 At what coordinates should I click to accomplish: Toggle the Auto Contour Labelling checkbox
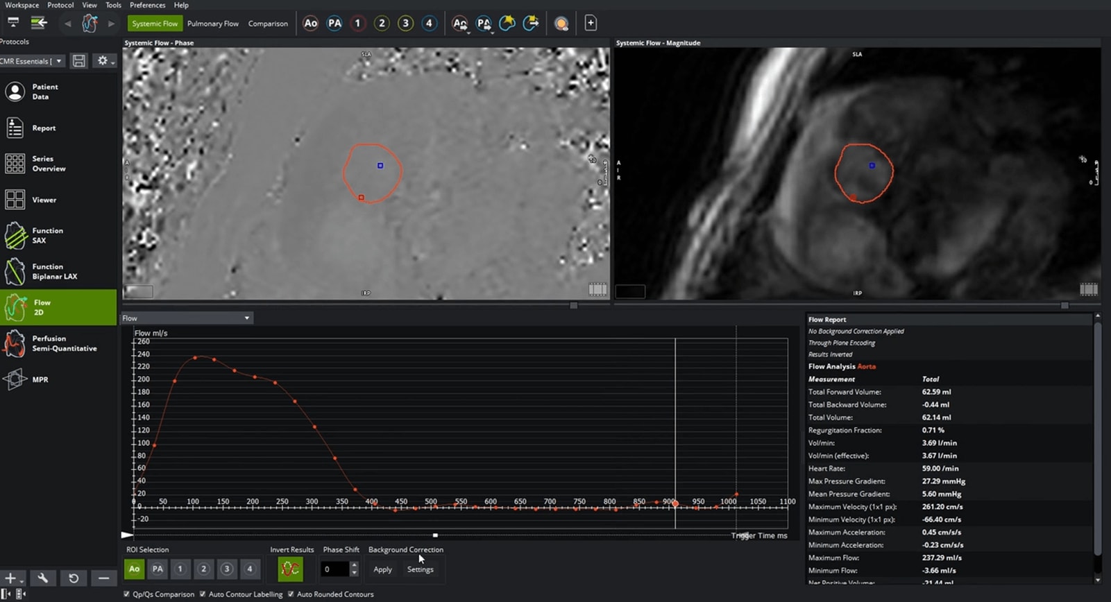(x=203, y=594)
